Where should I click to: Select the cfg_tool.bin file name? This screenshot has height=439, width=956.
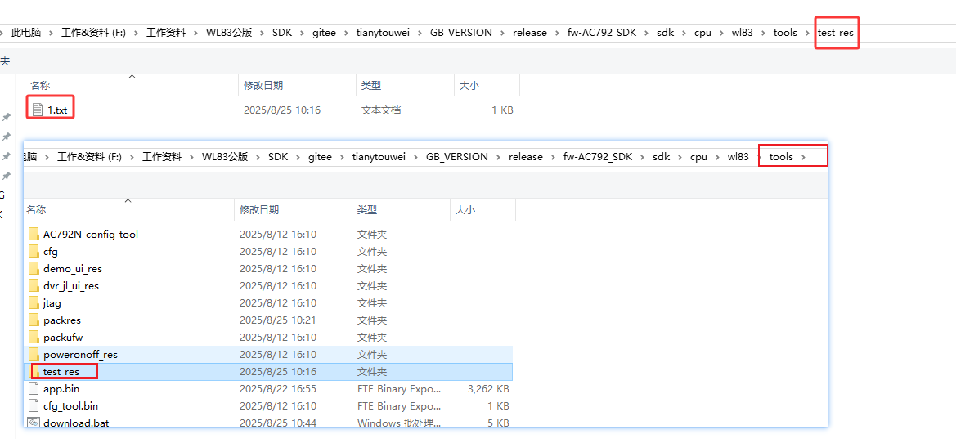70,405
